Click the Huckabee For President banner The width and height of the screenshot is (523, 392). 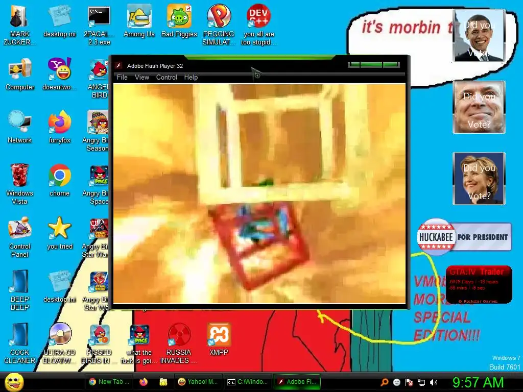pyautogui.click(x=464, y=237)
